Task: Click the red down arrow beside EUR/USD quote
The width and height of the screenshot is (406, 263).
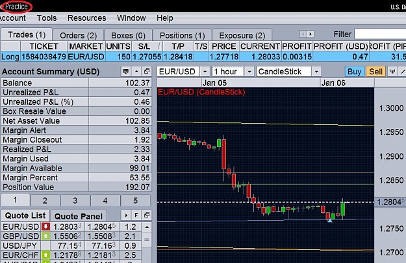Action: (x=45, y=227)
